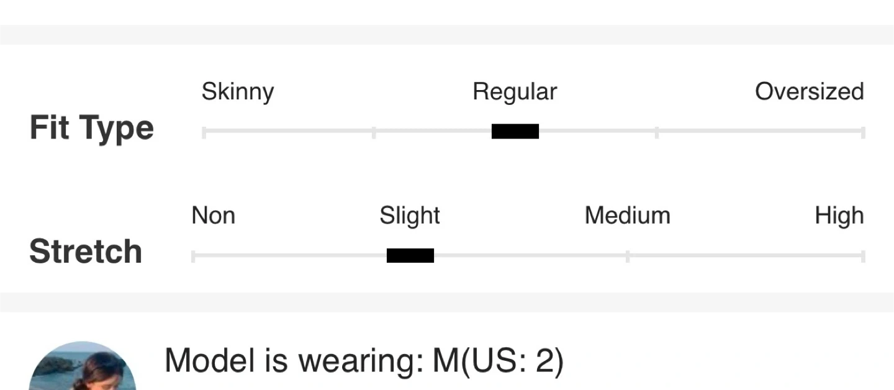Viewport: 894px width, 390px height.
Task: Click Stretch track's left end below Non
Action: click(x=194, y=256)
